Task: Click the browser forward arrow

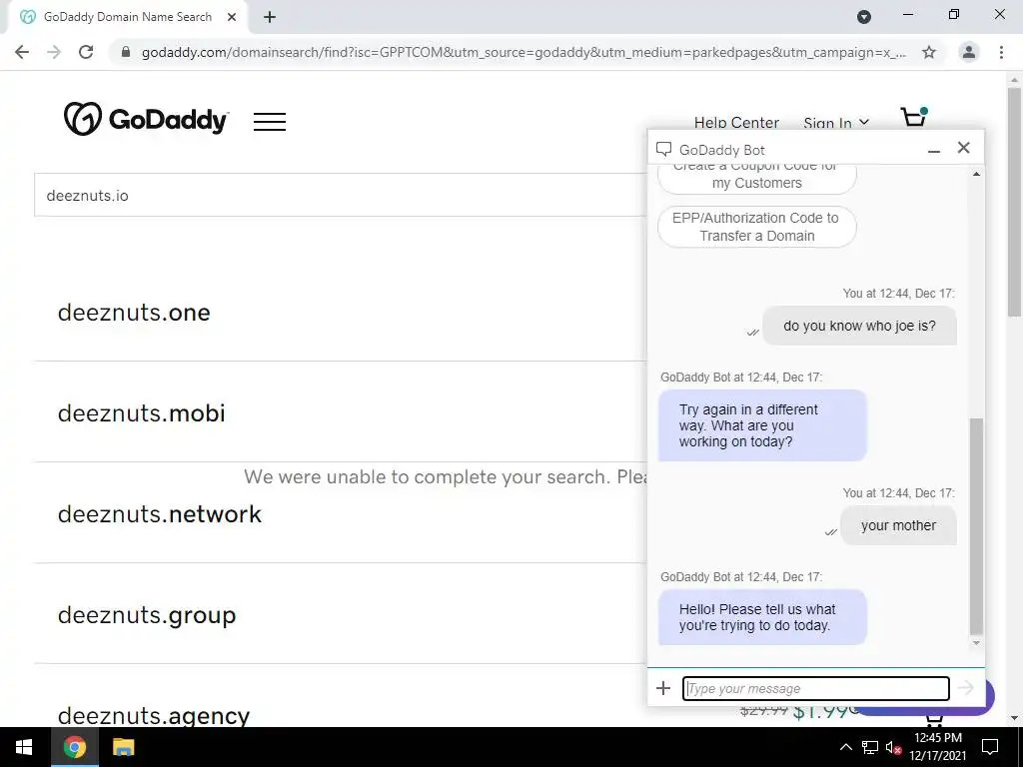Action: pos(54,52)
